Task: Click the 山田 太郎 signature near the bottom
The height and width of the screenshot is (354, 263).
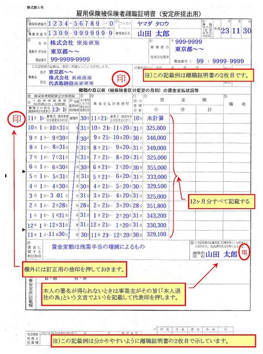Action: tap(221, 255)
